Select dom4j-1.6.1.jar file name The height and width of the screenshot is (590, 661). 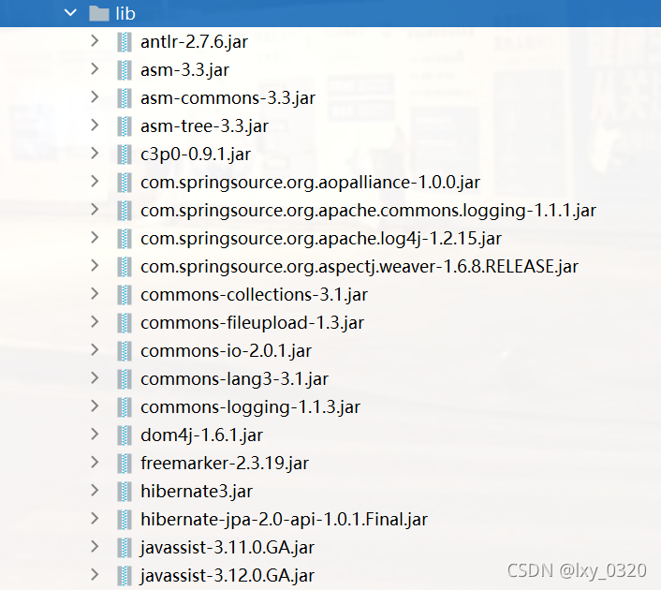pos(202,435)
